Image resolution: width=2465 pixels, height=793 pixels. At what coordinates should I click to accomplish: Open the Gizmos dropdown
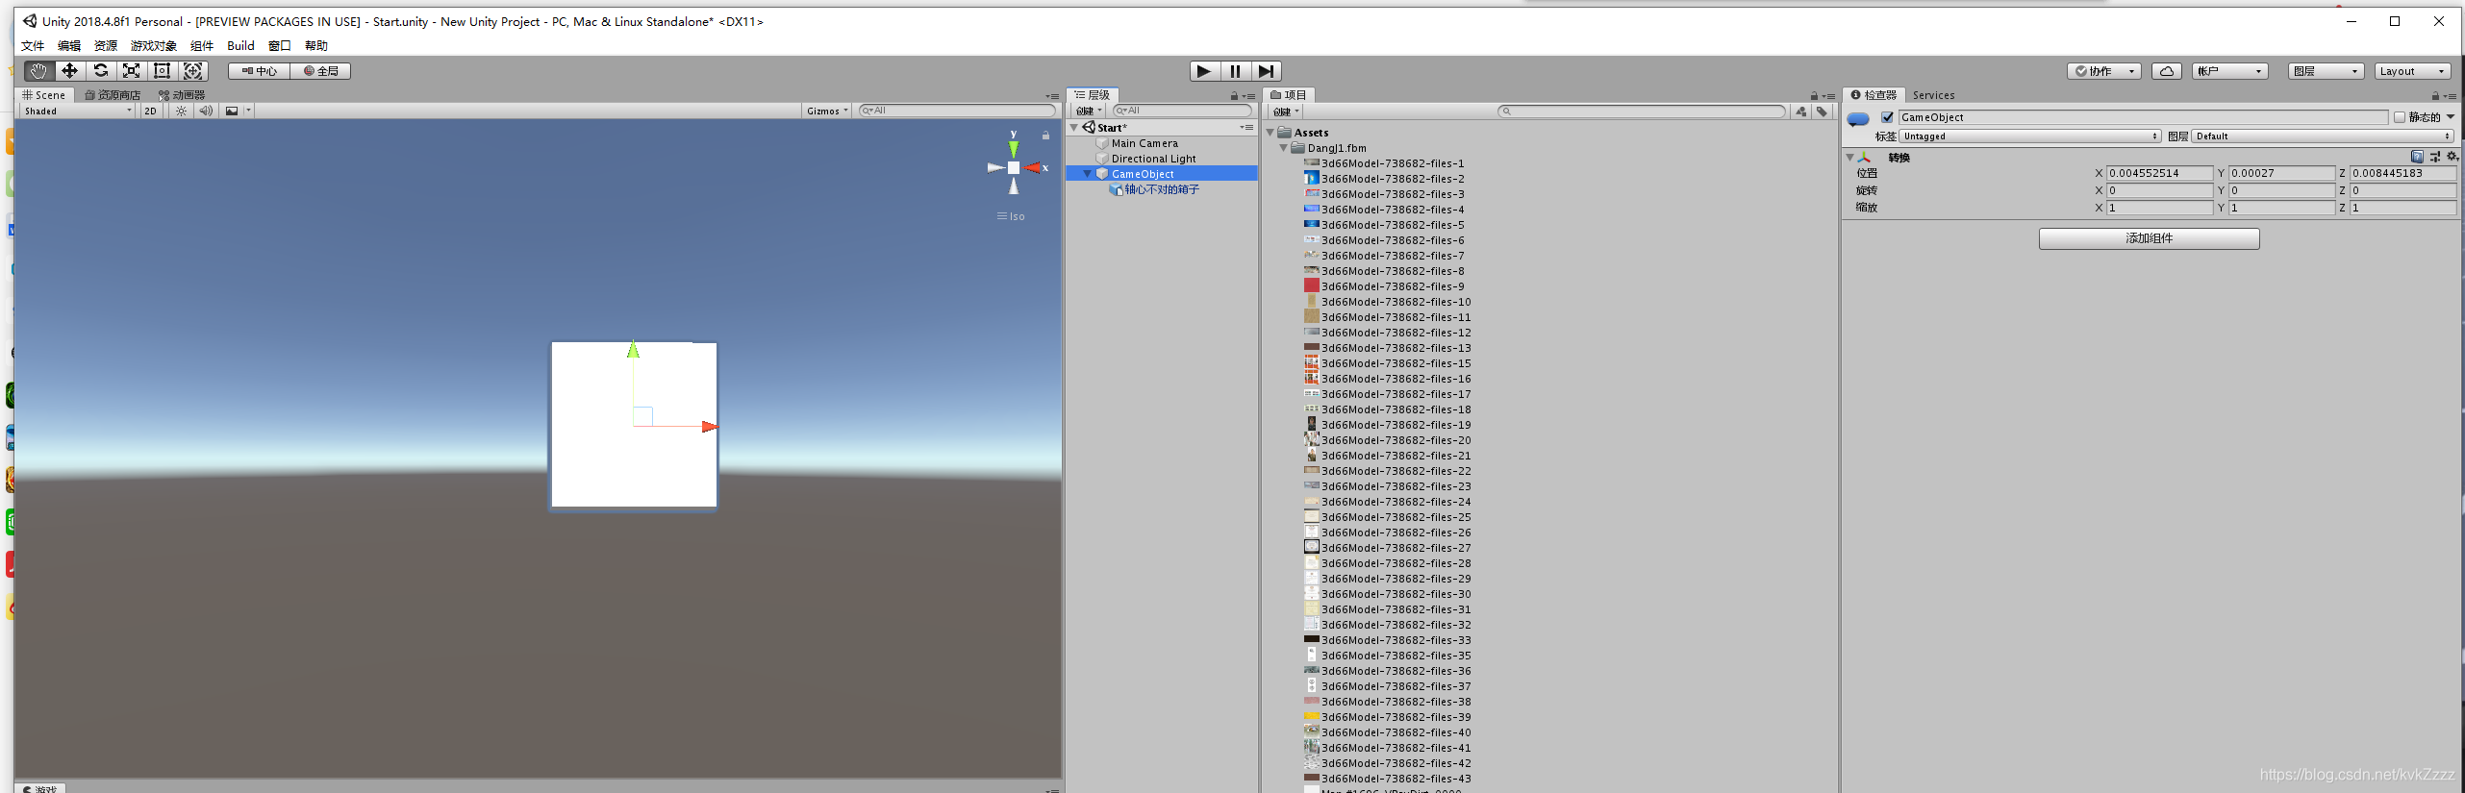[x=827, y=111]
